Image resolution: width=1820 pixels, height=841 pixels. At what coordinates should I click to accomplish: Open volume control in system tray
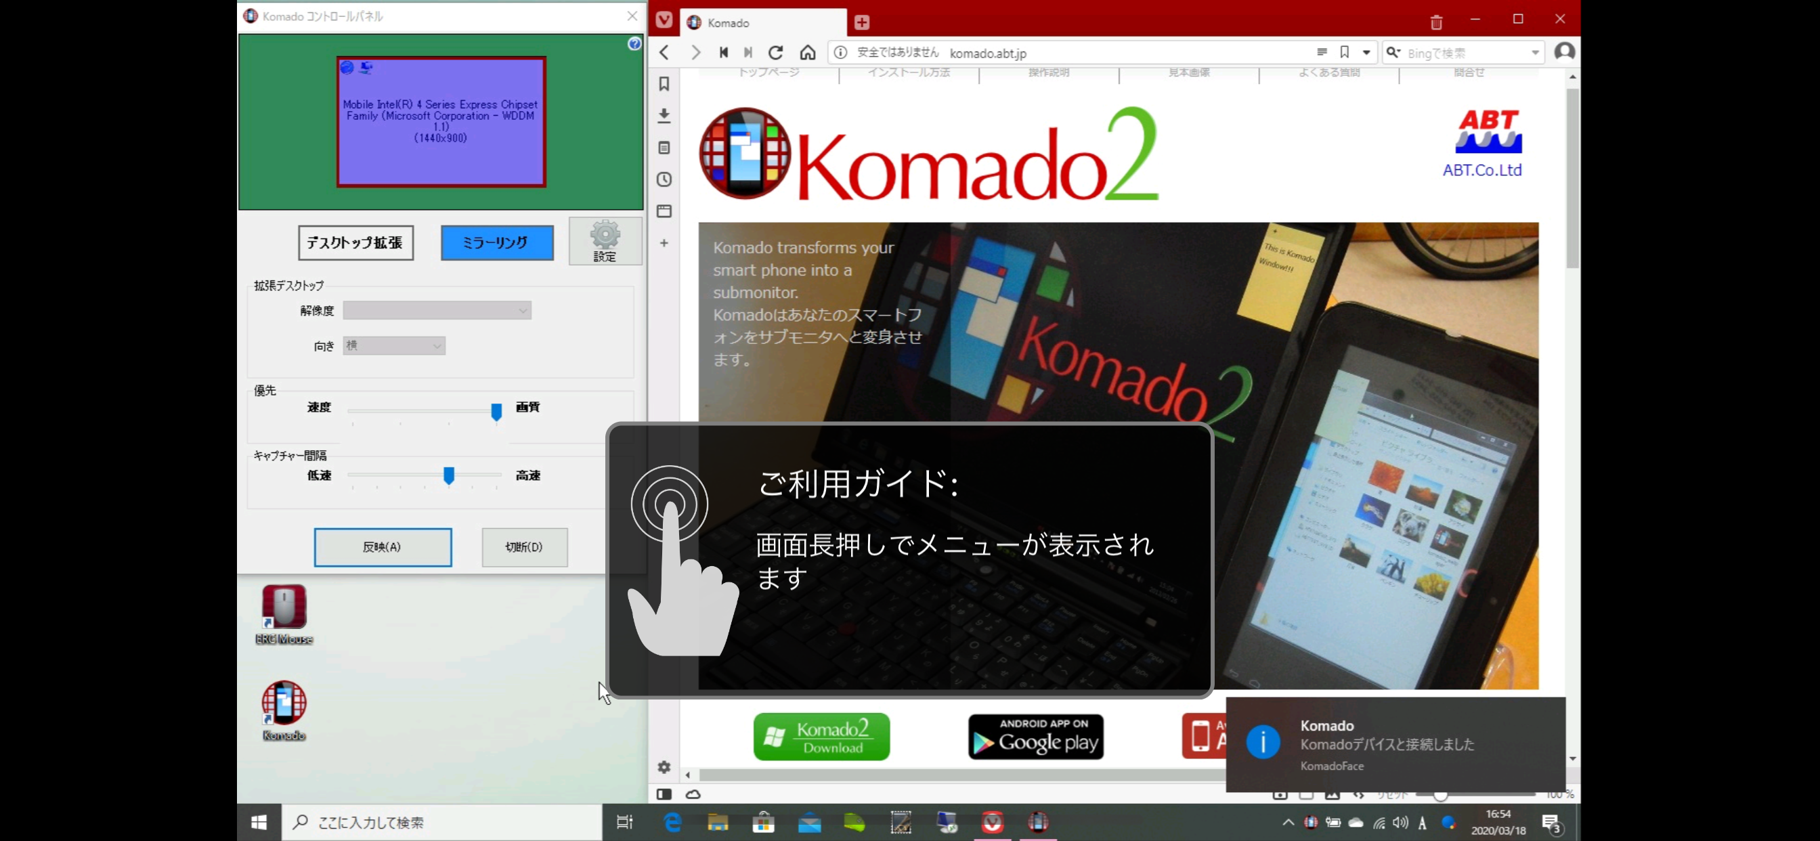tap(1400, 822)
